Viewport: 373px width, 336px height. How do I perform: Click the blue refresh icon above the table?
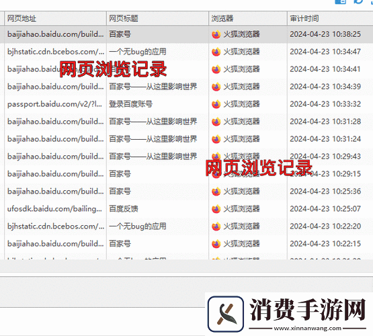pyautogui.click(x=358, y=1)
